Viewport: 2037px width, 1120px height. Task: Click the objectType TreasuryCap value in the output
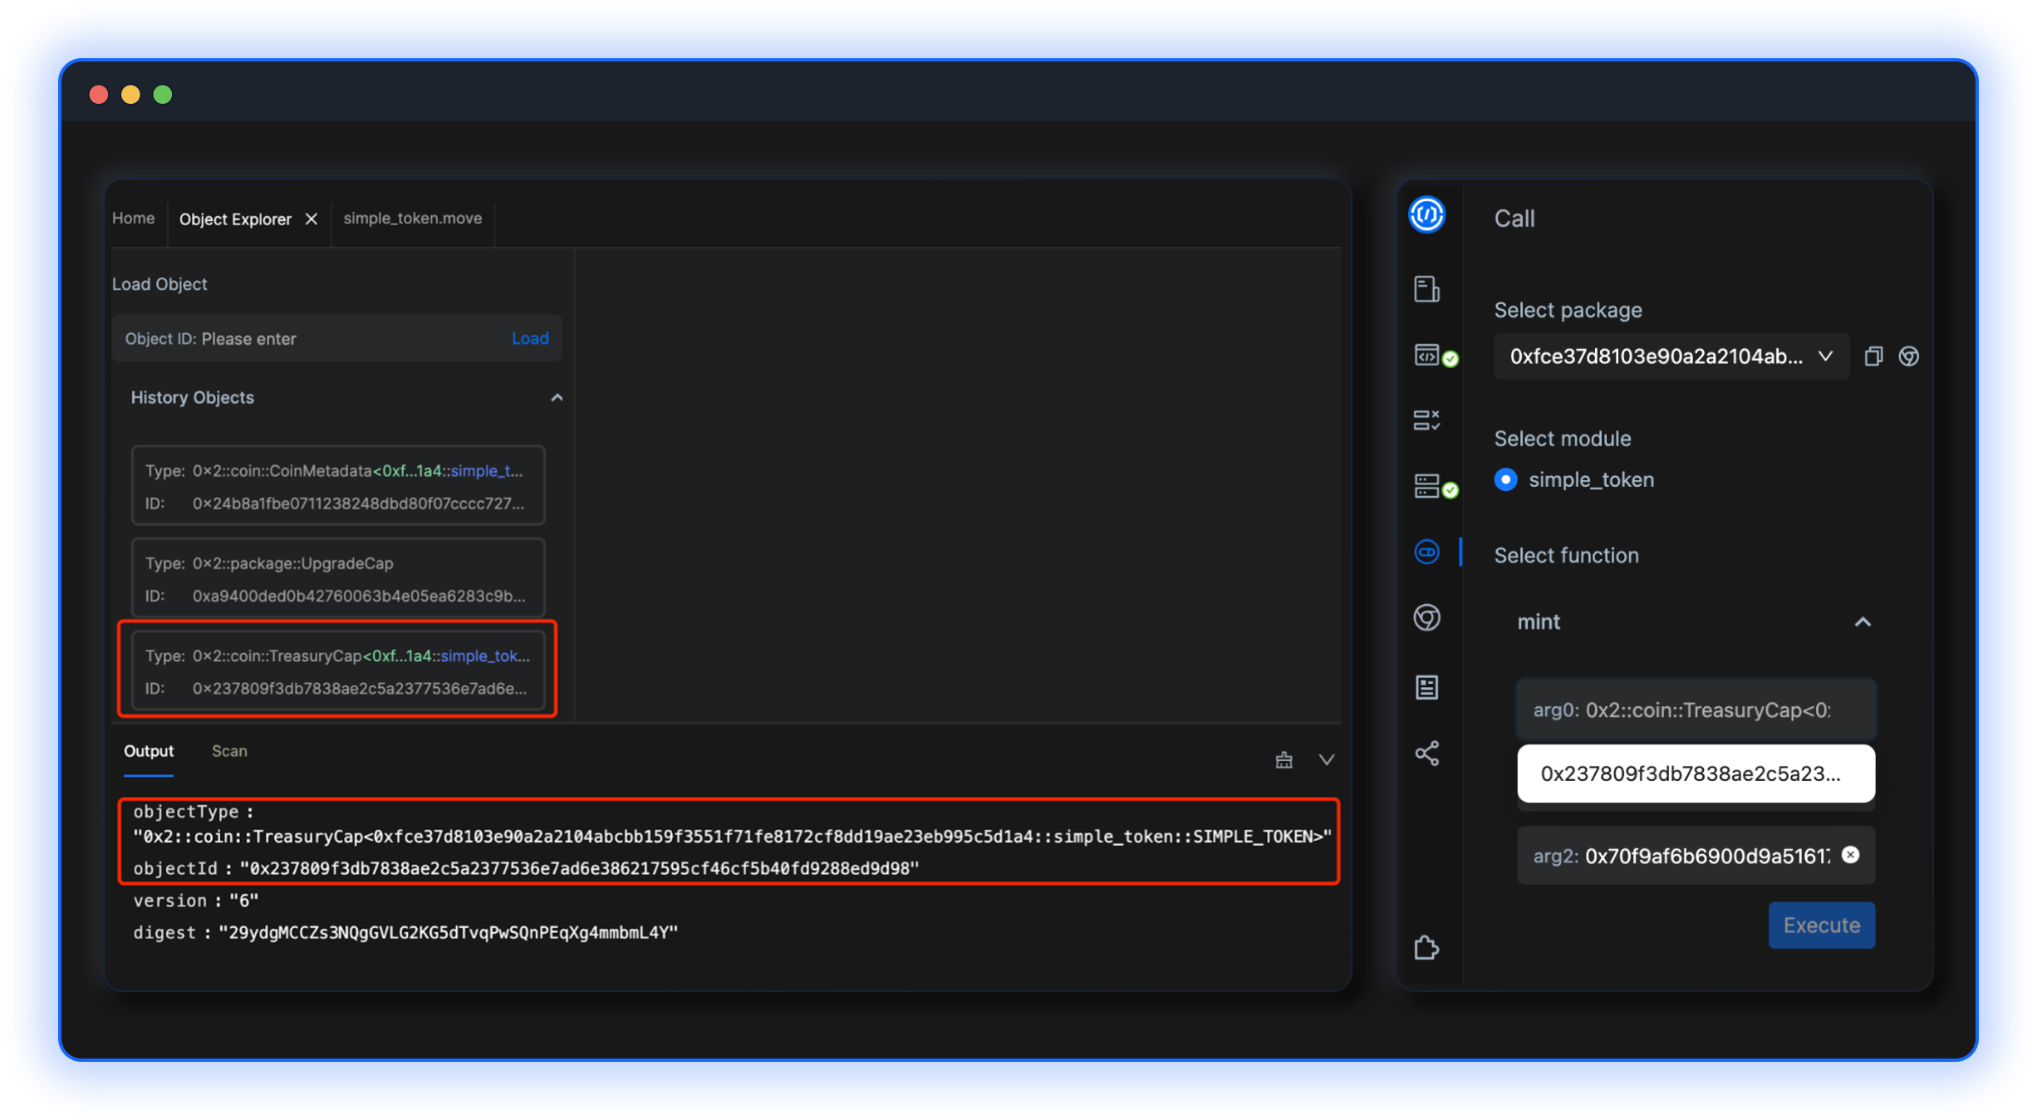click(x=732, y=837)
